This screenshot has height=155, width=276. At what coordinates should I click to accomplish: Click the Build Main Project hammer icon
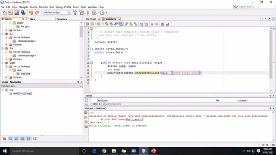pos(75,12)
